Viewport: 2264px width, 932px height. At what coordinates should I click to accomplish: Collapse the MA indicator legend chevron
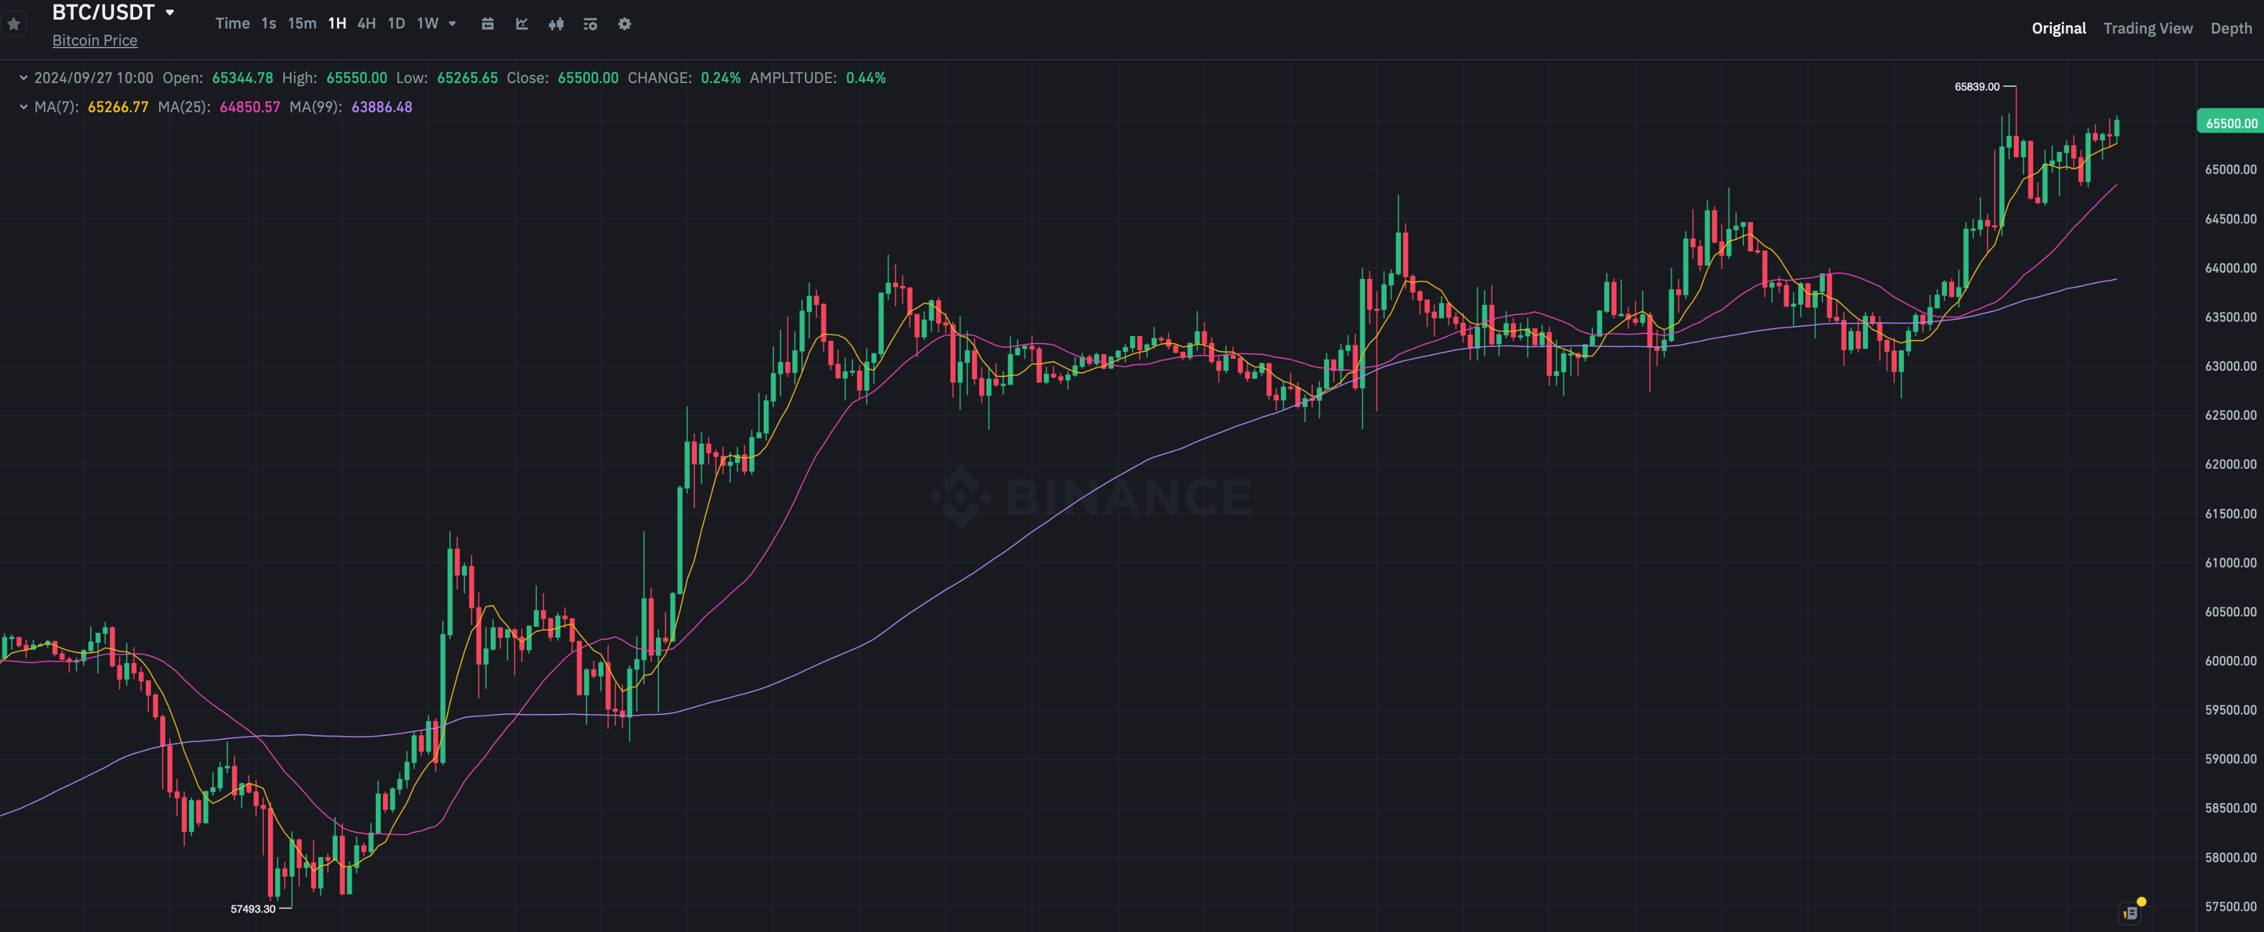(x=23, y=107)
